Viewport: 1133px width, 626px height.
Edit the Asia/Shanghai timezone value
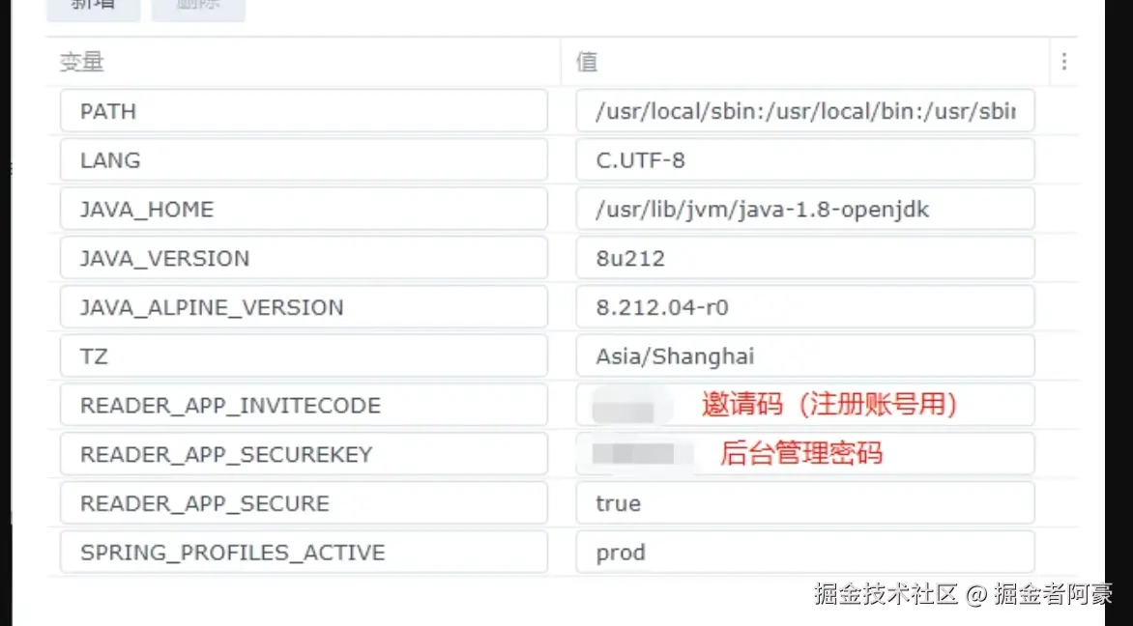[x=804, y=356]
